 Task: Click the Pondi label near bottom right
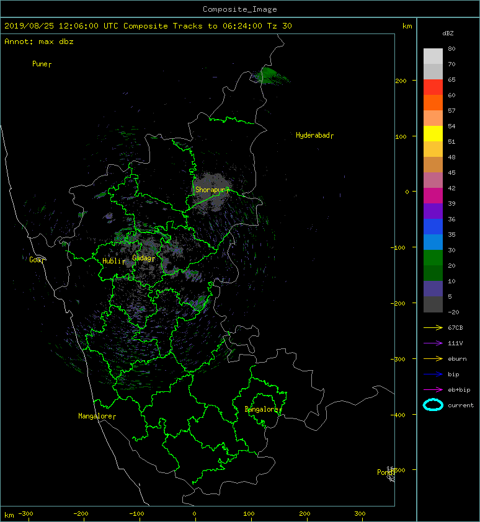point(386,472)
